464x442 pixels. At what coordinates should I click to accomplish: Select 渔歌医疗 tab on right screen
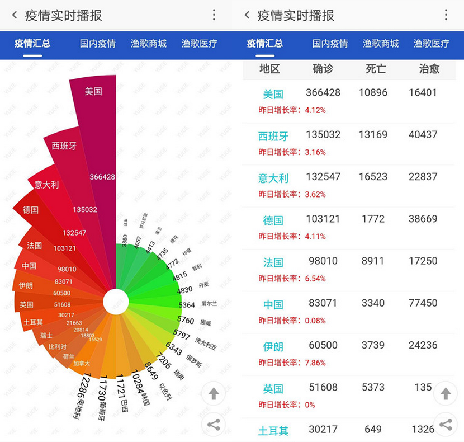pyautogui.click(x=431, y=43)
